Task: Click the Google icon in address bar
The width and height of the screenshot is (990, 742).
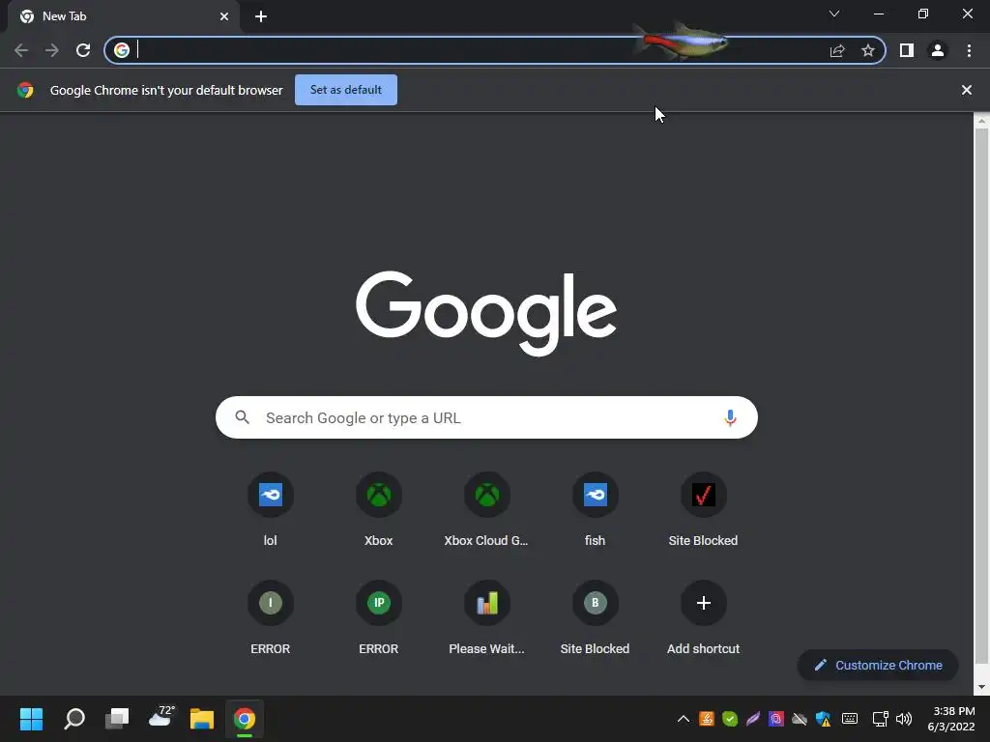Action: coord(122,50)
